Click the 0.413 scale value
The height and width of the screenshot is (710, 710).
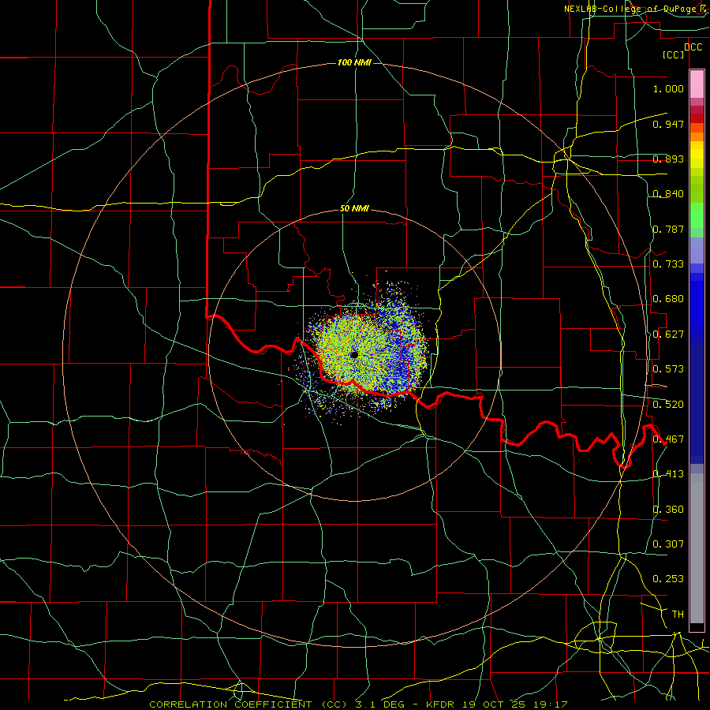coord(668,474)
